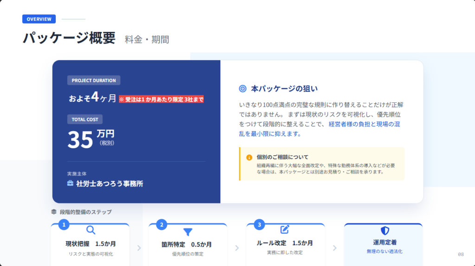The width and height of the screenshot is (475, 266).
Task: Click the chevron between 現状把握 and 箇所特定
Action: pyautogui.click(x=139, y=248)
